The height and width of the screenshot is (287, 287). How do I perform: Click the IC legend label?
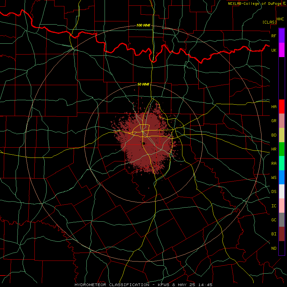tap(274, 206)
